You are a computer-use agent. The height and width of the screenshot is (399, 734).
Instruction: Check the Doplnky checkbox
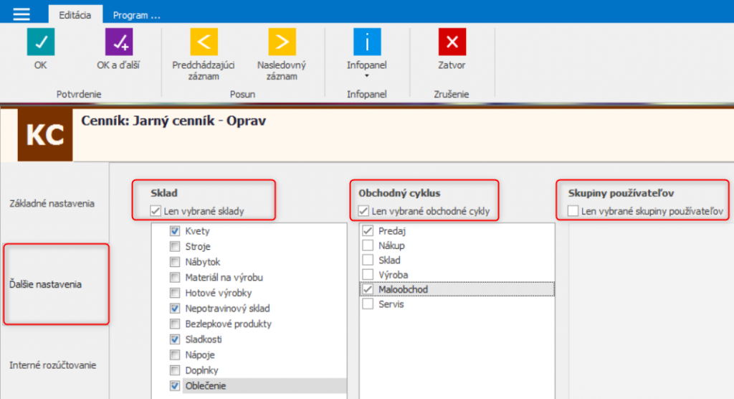pos(175,370)
